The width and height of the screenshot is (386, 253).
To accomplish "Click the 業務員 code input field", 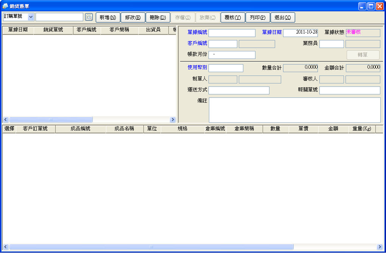I will pos(332,44).
